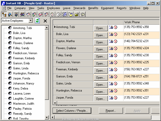
Task: Open the dollar sign payroll calendar icon
Action: pos(34,14)
